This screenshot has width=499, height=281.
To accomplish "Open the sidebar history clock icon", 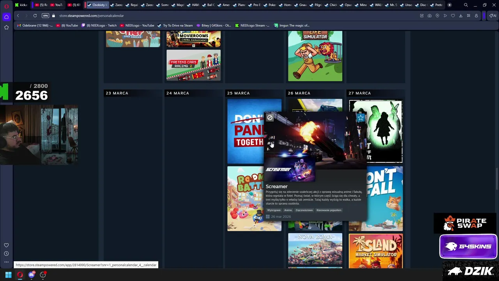I will [6, 254].
